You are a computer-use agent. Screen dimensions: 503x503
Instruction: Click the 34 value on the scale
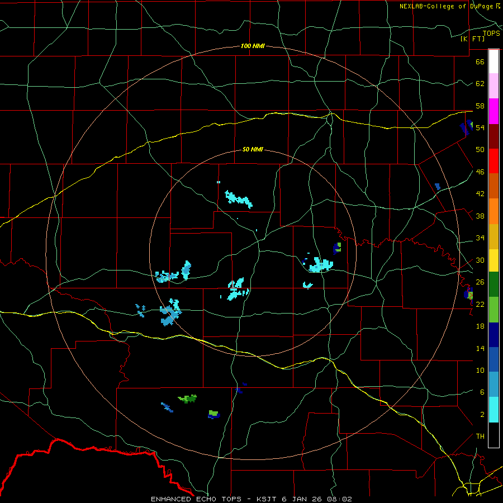point(480,238)
